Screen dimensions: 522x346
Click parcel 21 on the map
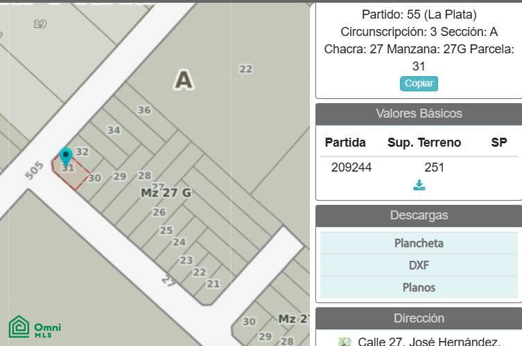tap(214, 284)
